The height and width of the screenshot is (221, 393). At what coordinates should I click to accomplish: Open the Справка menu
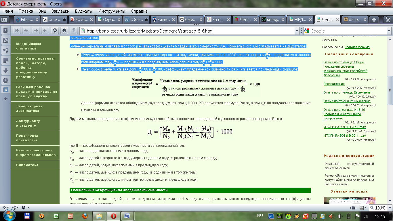pos(139,11)
